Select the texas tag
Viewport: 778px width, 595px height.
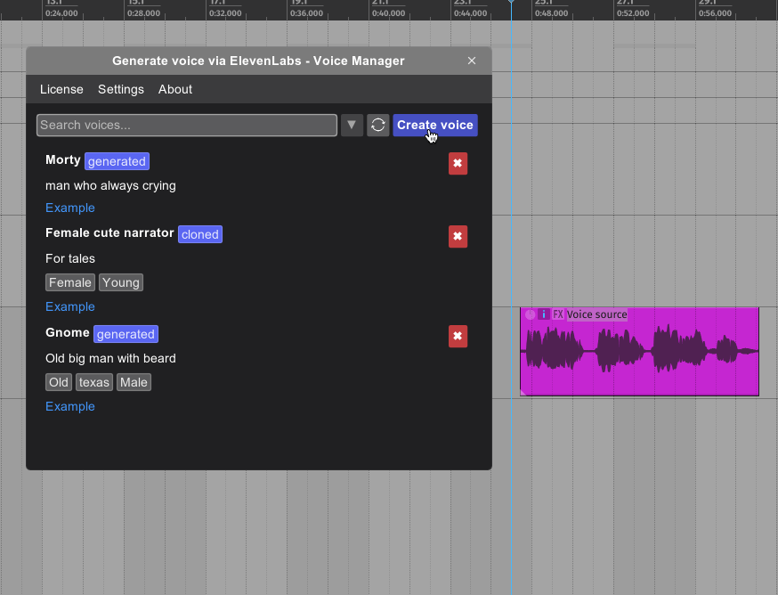(93, 382)
